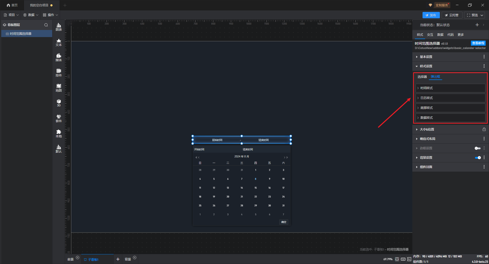
Task: Open the 项目 menu dropdown
Action: (11, 15)
